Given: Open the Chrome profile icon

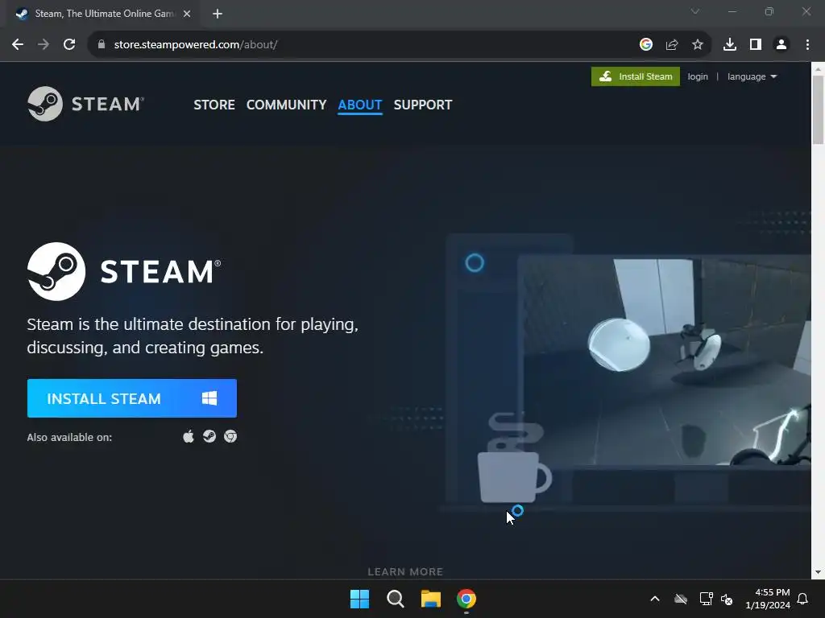Looking at the screenshot, I should [781, 45].
